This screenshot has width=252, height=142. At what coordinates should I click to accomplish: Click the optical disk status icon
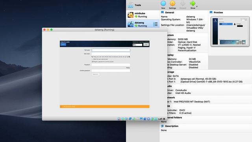(x=122, y=119)
